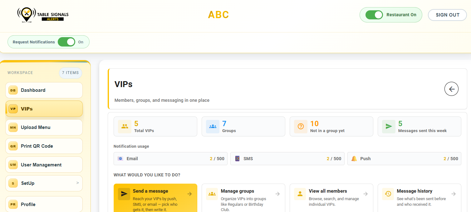471x212 pixels.
Task: Open the View all members card
Action: pyautogui.click(x=331, y=198)
